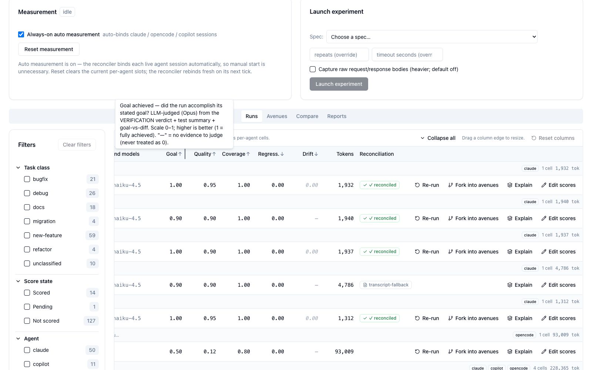This screenshot has width=592, height=370.
Task: Click the Explain icon in the 93,009 tokens row
Action: [x=510, y=351]
